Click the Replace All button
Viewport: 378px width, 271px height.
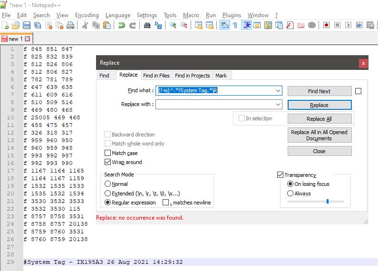coord(320,119)
